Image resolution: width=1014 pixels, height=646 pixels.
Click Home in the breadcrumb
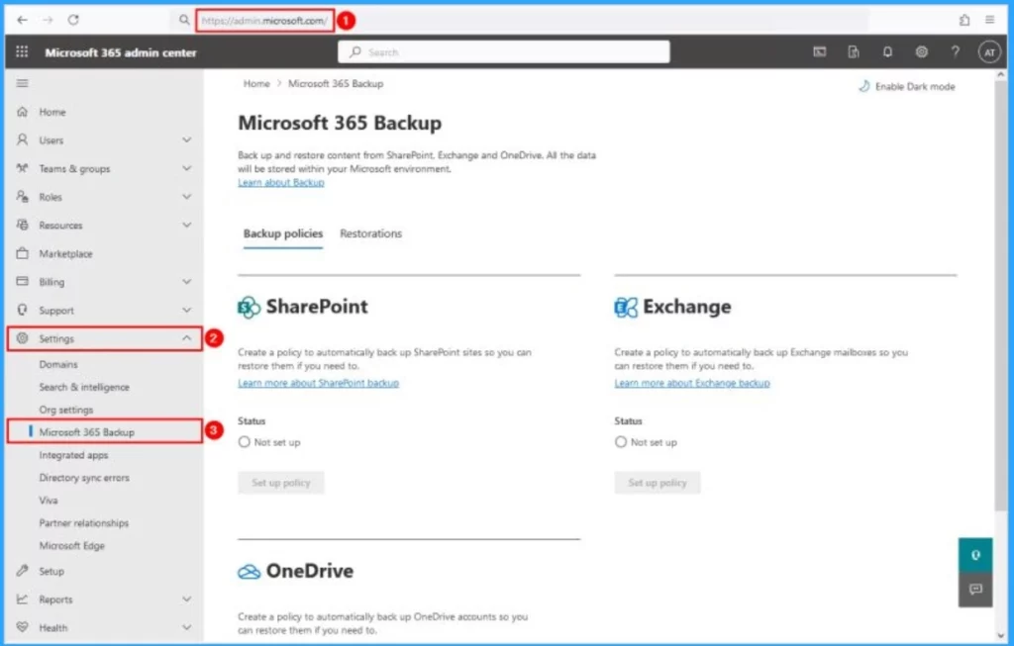[256, 83]
